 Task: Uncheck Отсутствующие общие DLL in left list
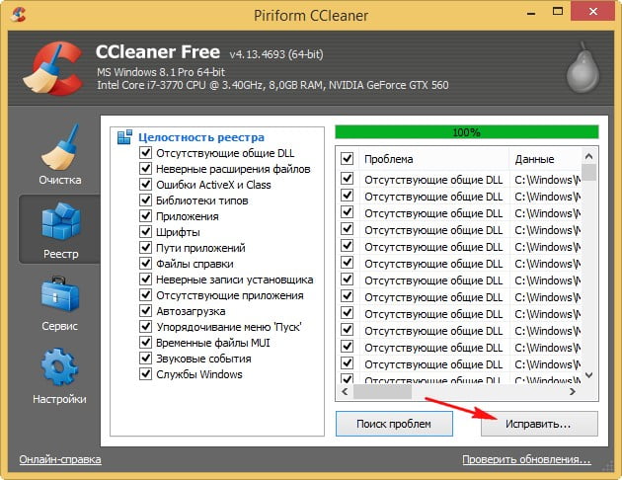(145, 154)
